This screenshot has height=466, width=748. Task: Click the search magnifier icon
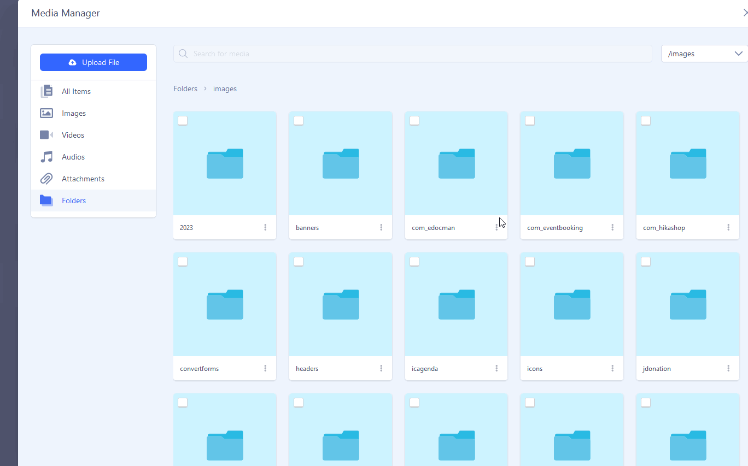(183, 54)
